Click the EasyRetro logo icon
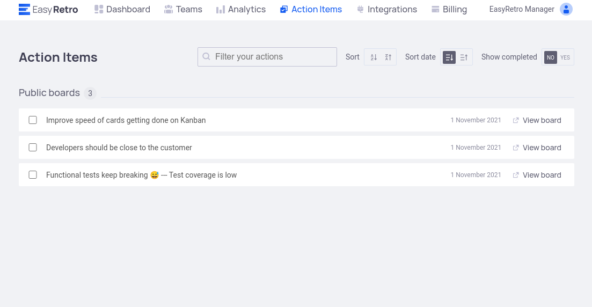 (24, 9)
